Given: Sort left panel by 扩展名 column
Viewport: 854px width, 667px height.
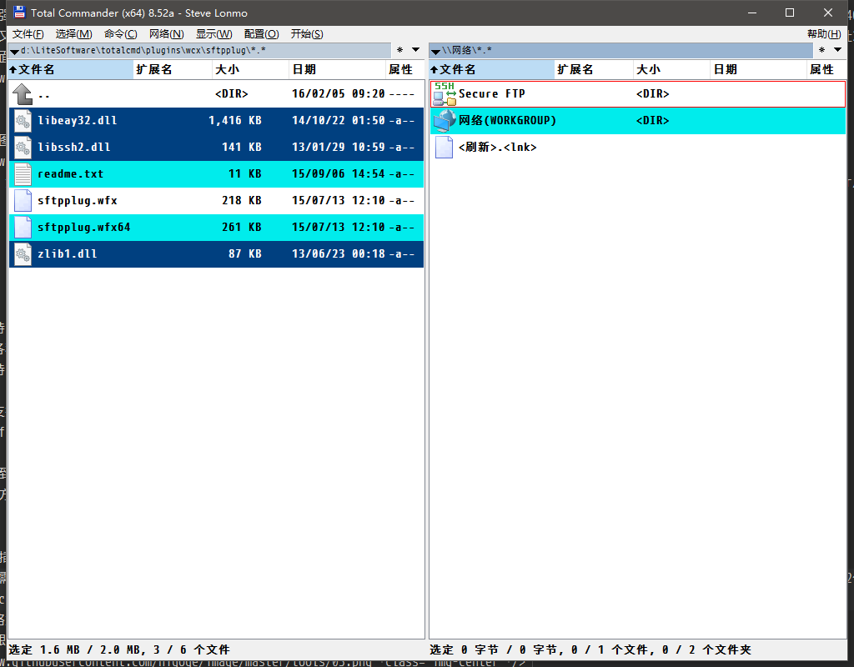Looking at the screenshot, I should (x=173, y=70).
